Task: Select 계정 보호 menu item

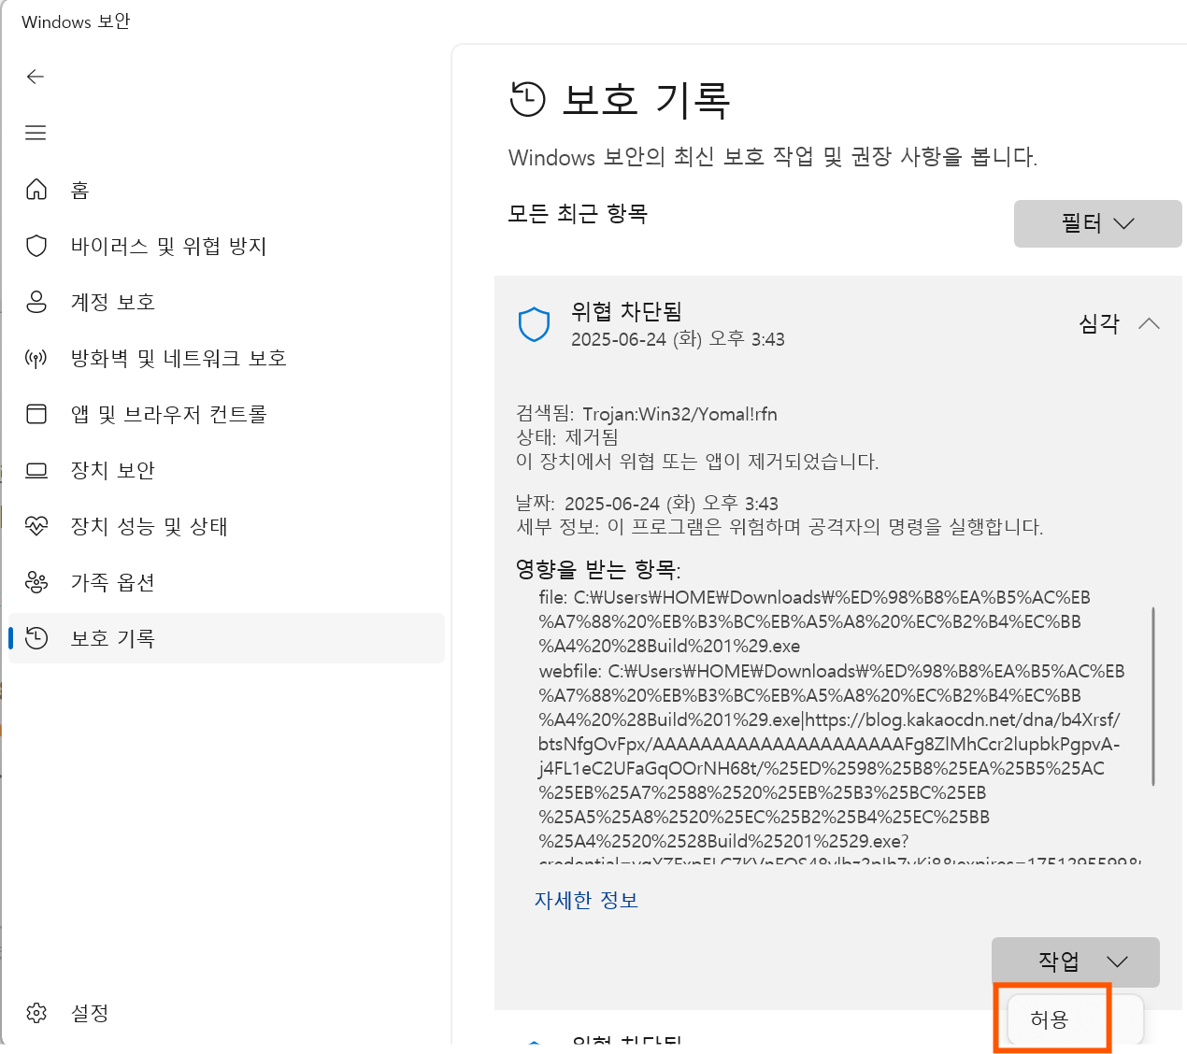Action: [227, 302]
